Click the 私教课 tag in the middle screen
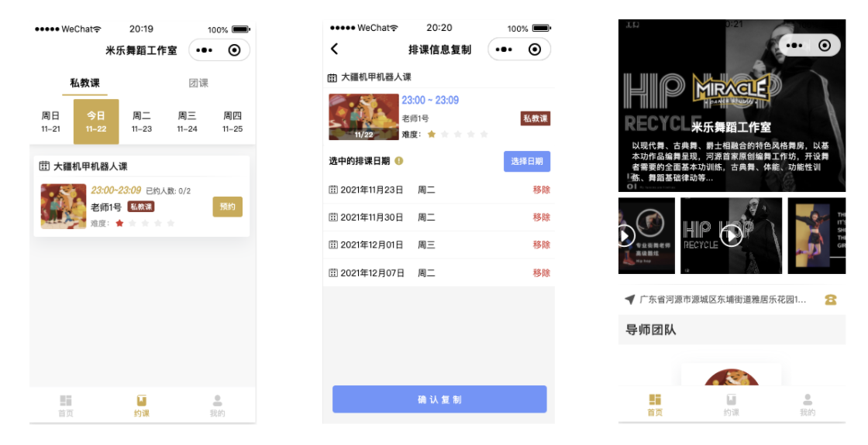This screenshot has height=445, width=868. (x=536, y=118)
